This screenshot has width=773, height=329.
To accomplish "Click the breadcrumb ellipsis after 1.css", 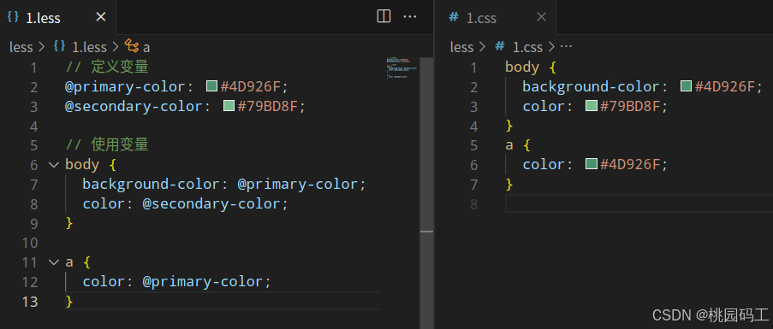I will 567,47.
